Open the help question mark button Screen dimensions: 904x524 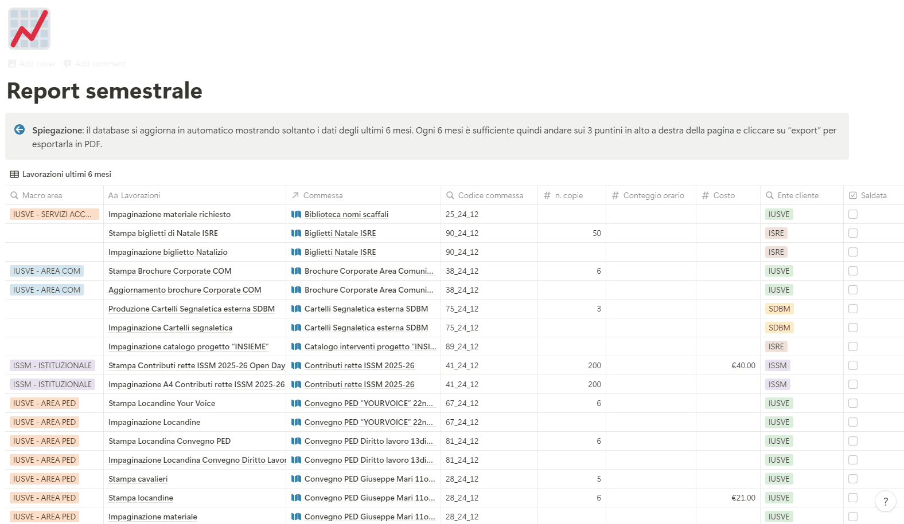pyautogui.click(x=886, y=501)
